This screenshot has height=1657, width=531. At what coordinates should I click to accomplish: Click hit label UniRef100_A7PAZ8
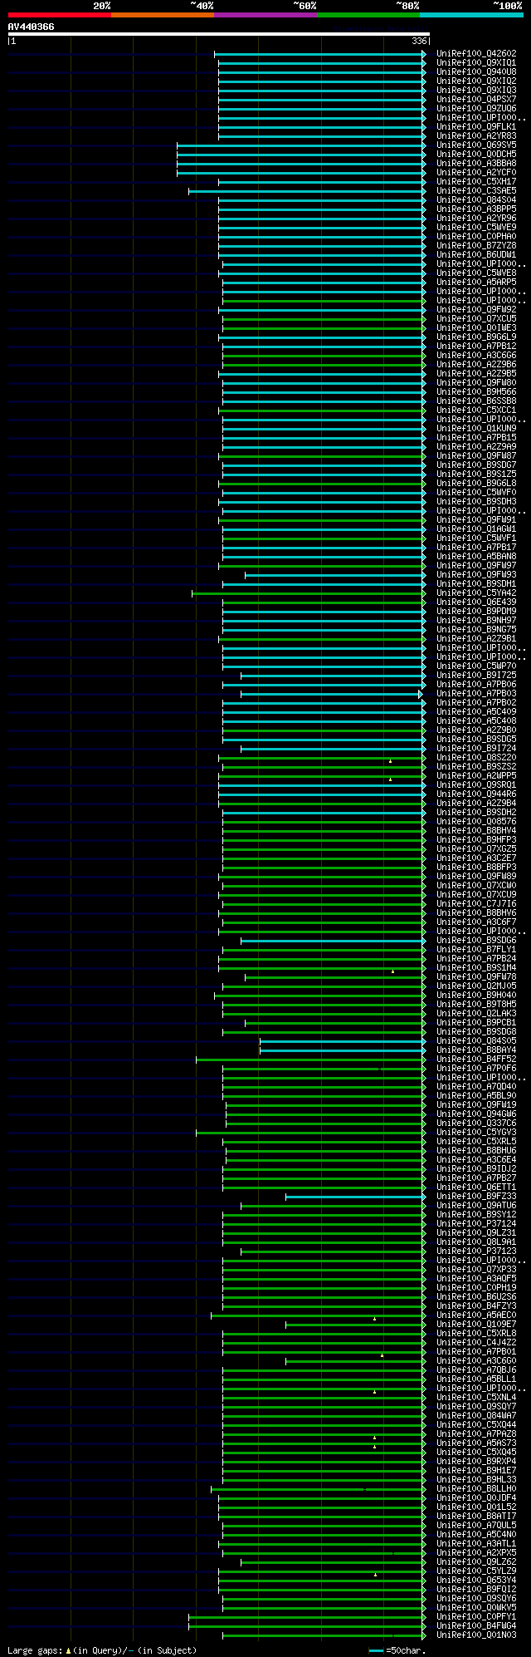[x=476, y=1434]
